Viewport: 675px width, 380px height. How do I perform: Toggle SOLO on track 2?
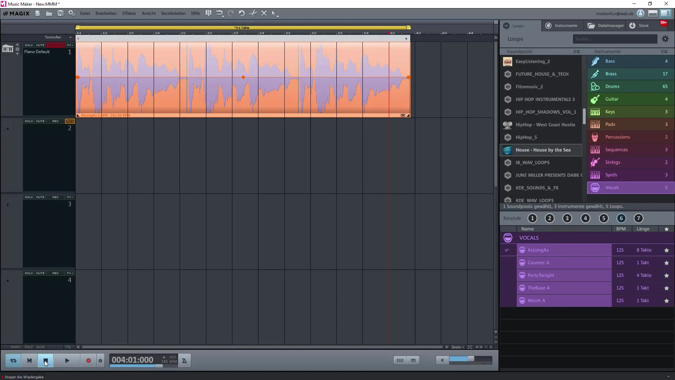[29, 121]
